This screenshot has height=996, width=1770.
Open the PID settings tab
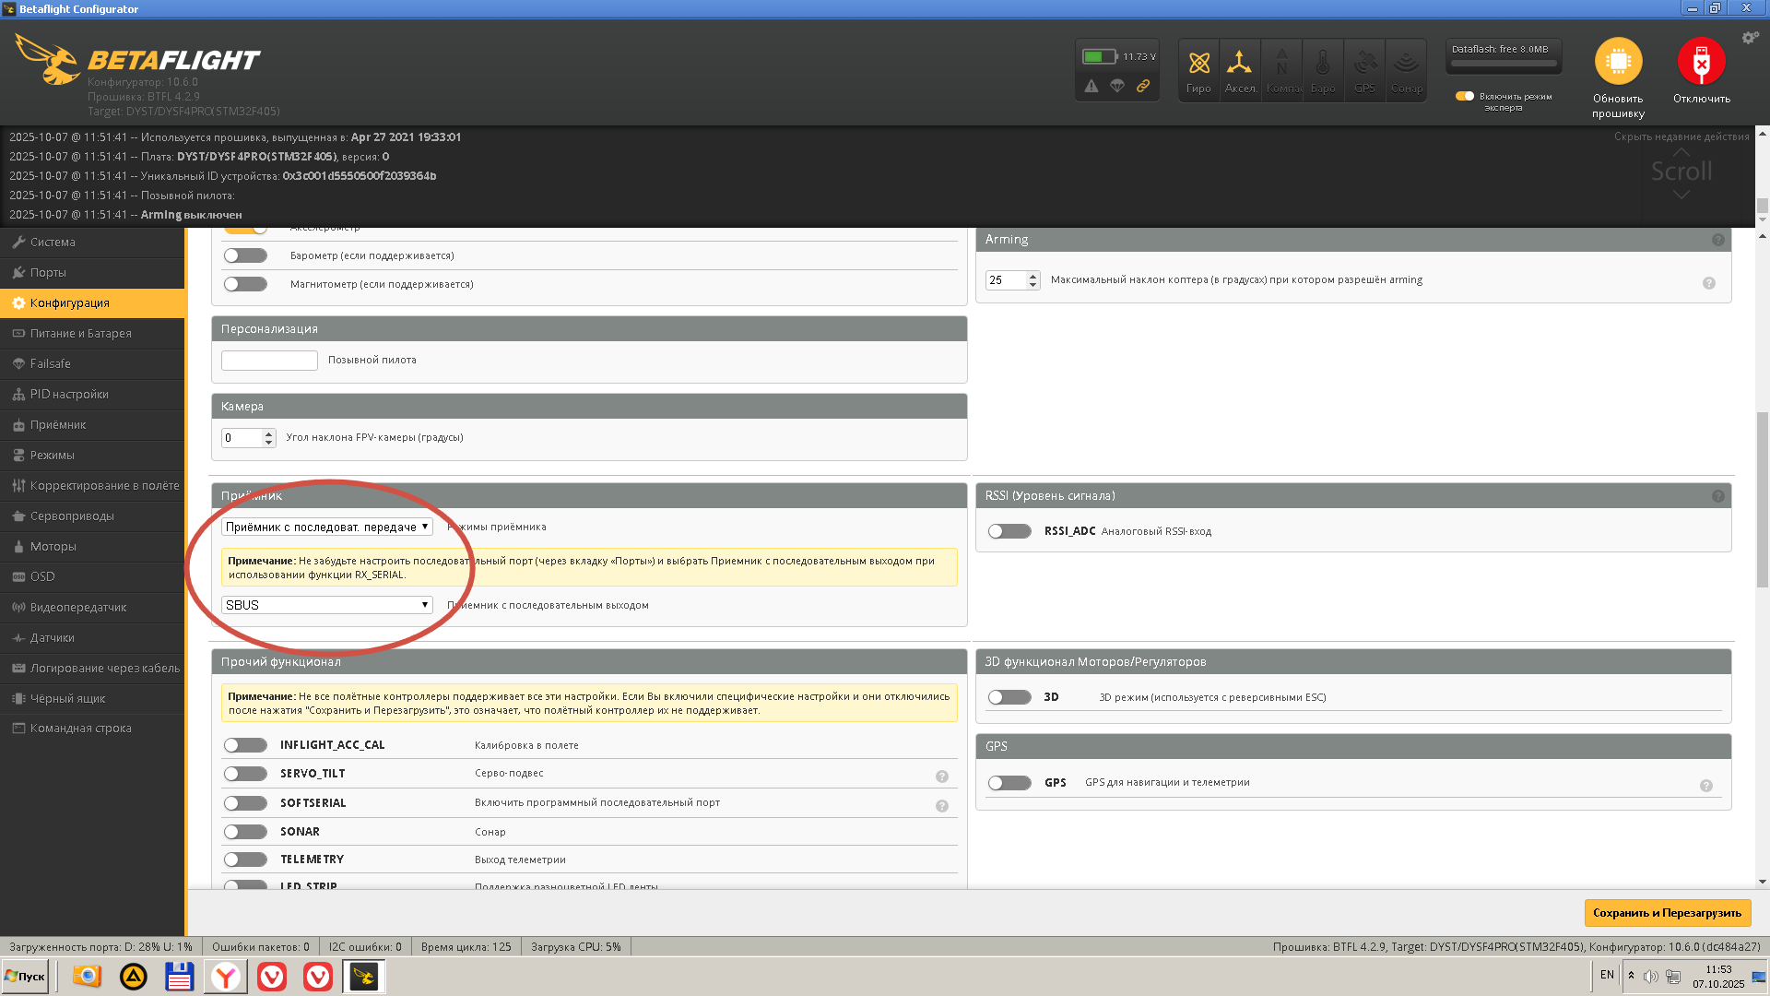pyautogui.click(x=69, y=394)
